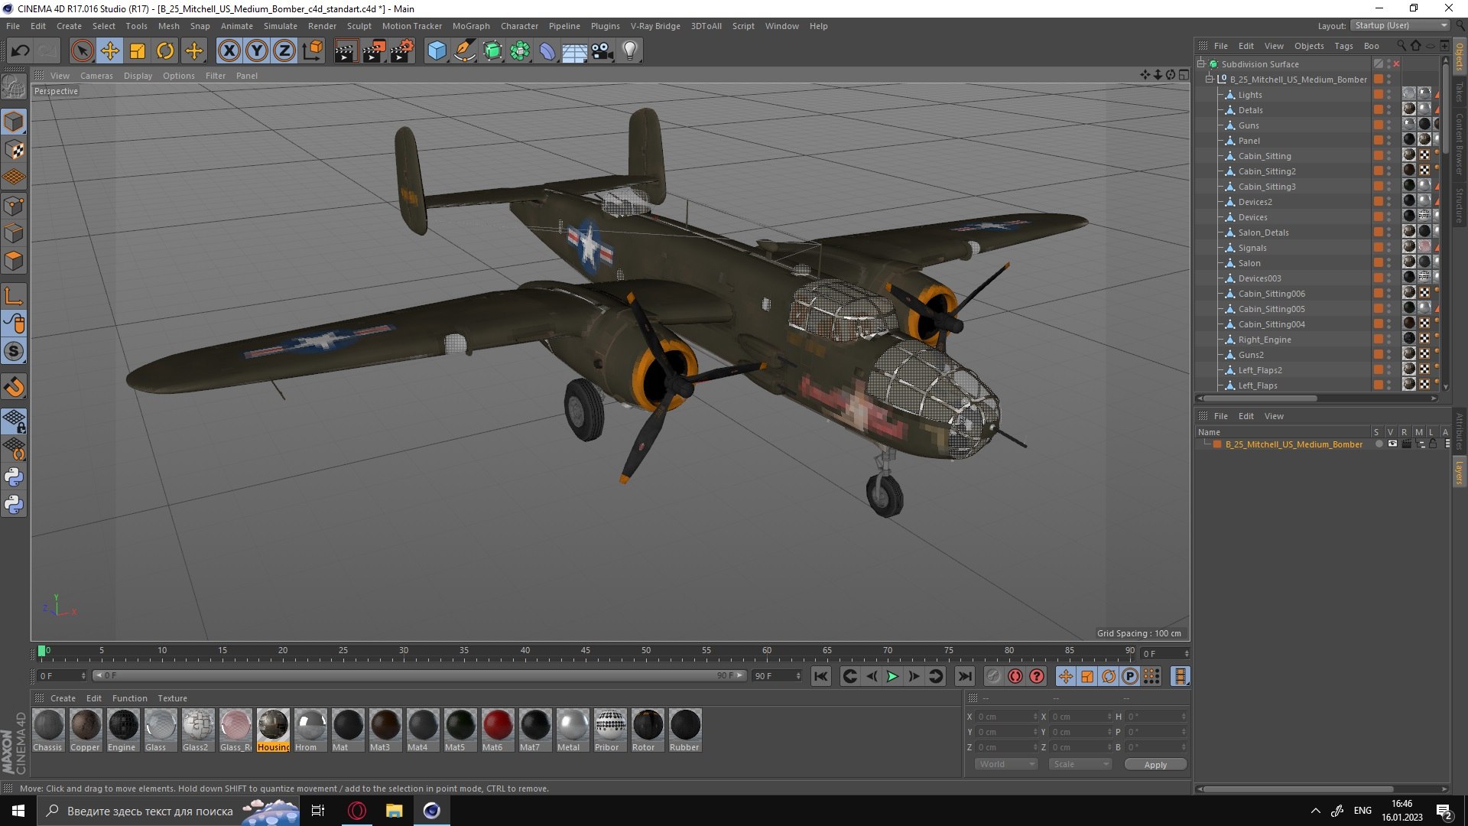Go to start of animation
This screenshot has height=826, width=1468.
(x=821, y=676)
